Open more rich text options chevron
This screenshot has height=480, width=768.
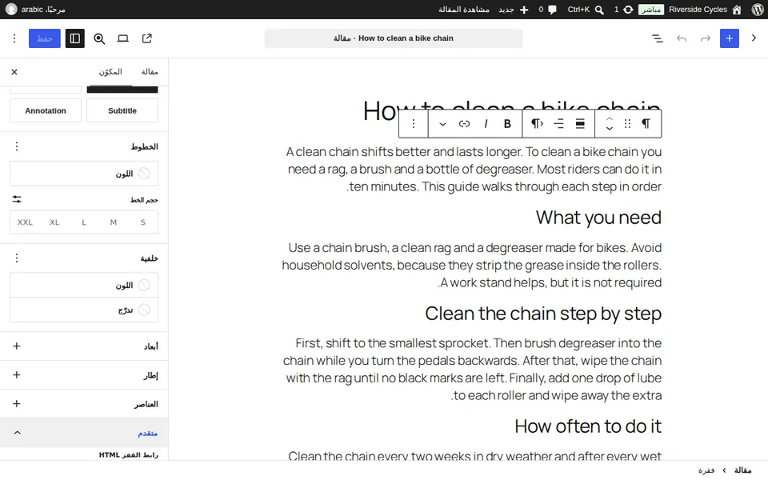442,123
